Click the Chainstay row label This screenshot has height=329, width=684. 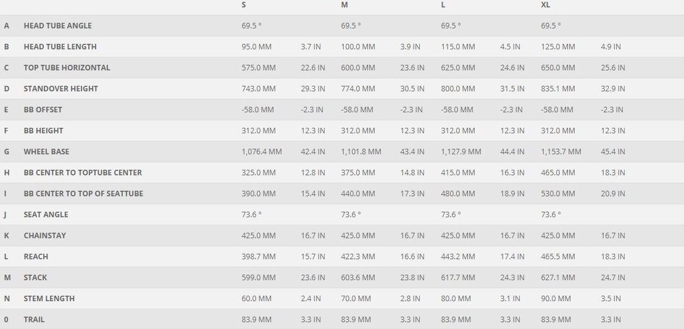[x=44, y=236]
